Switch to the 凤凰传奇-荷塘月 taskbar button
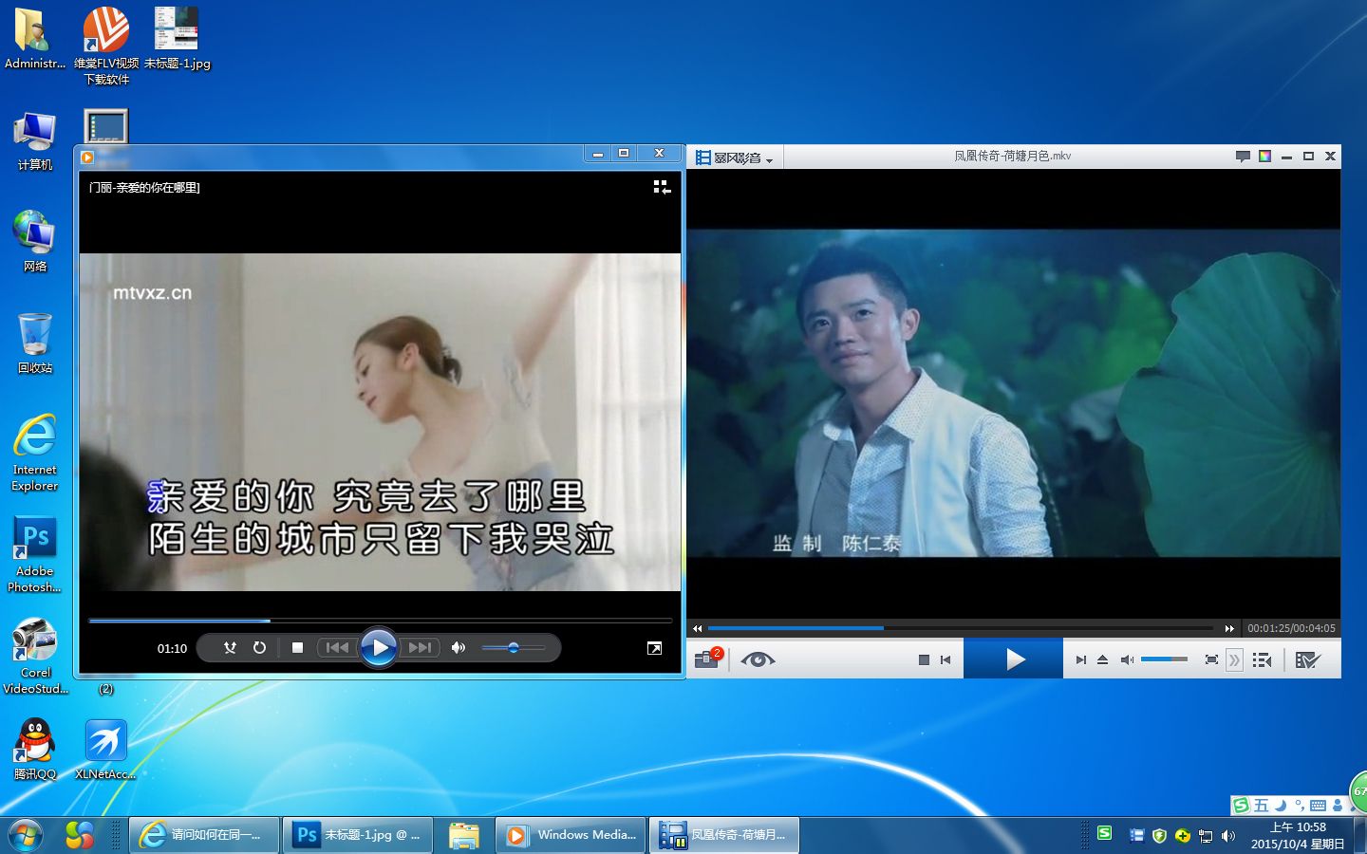This screenshot has height=854, width=1367. (724, 835)
